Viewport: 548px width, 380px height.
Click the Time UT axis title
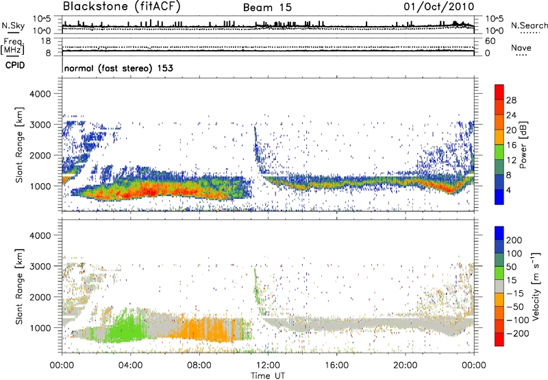pos(268,376)
